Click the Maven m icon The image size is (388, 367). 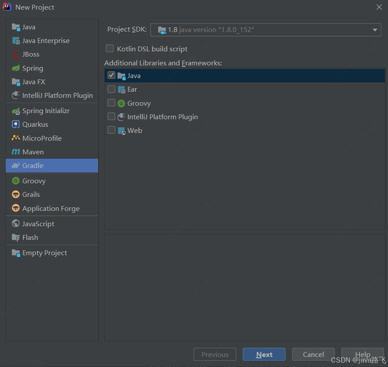pyautogui.click(x=16, y=152)
